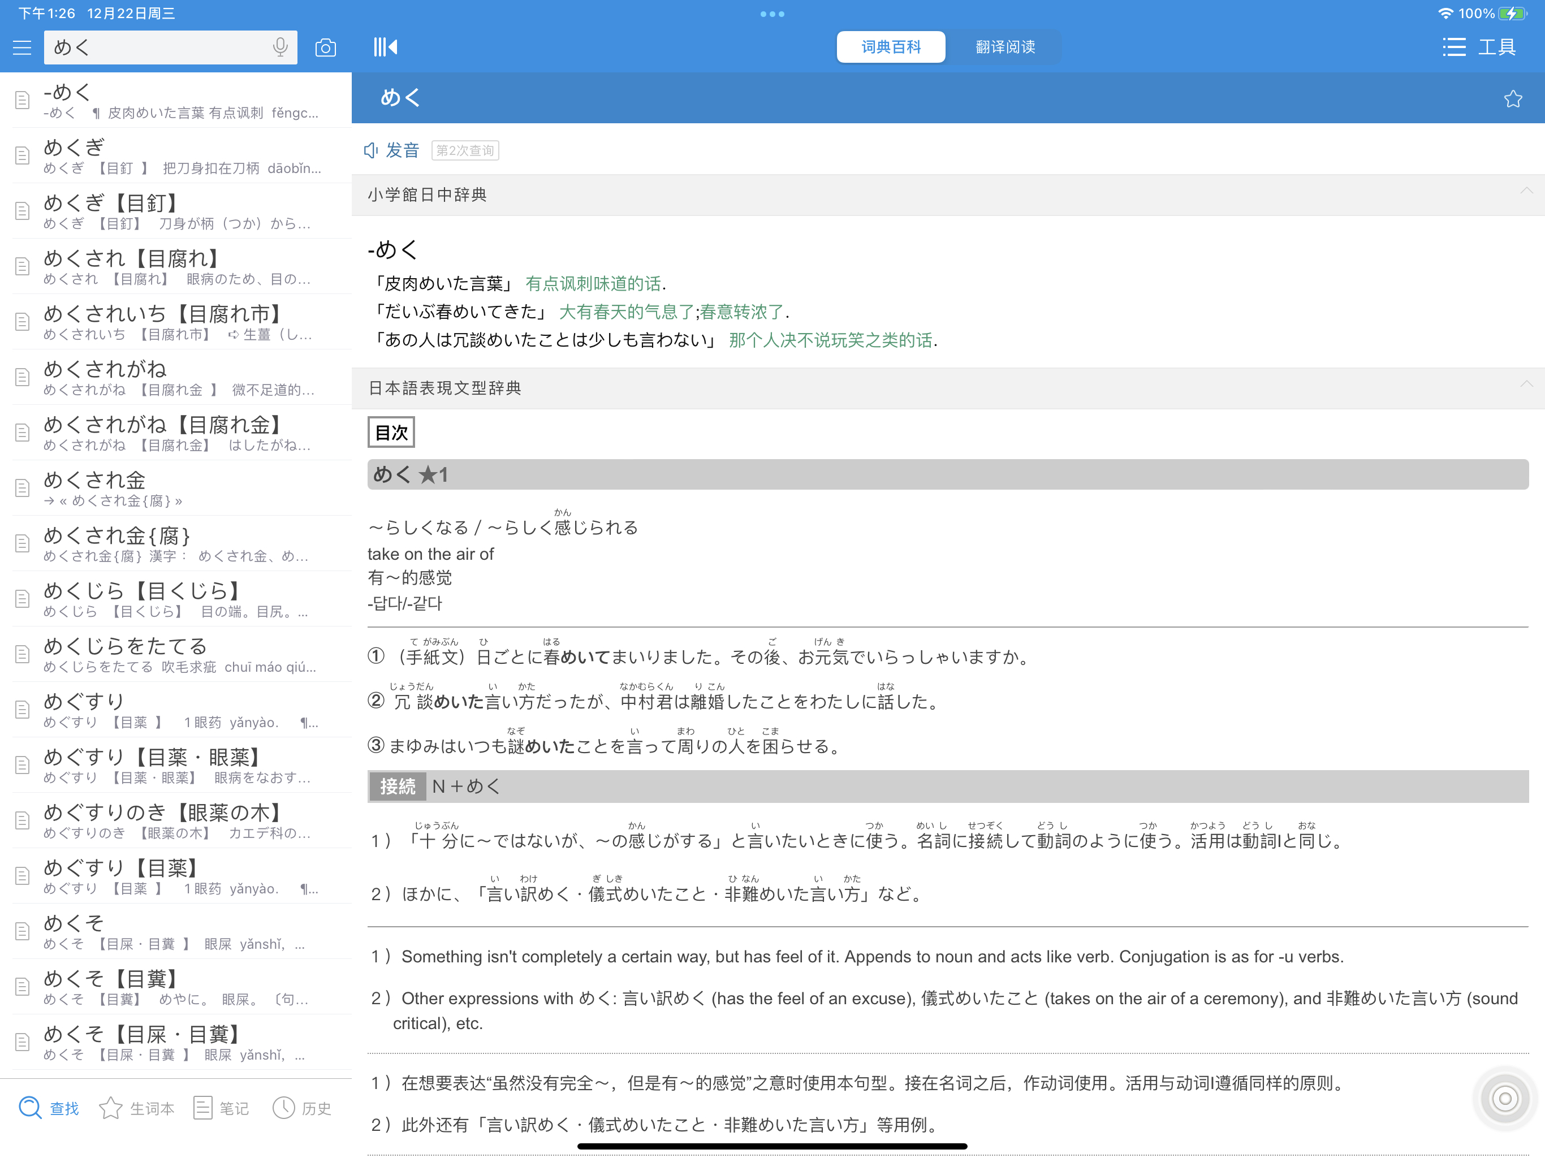The height and width of the screenshot is (1158, 1545).
Task: Focus the search field containing めく
Action: coord(170,47)
